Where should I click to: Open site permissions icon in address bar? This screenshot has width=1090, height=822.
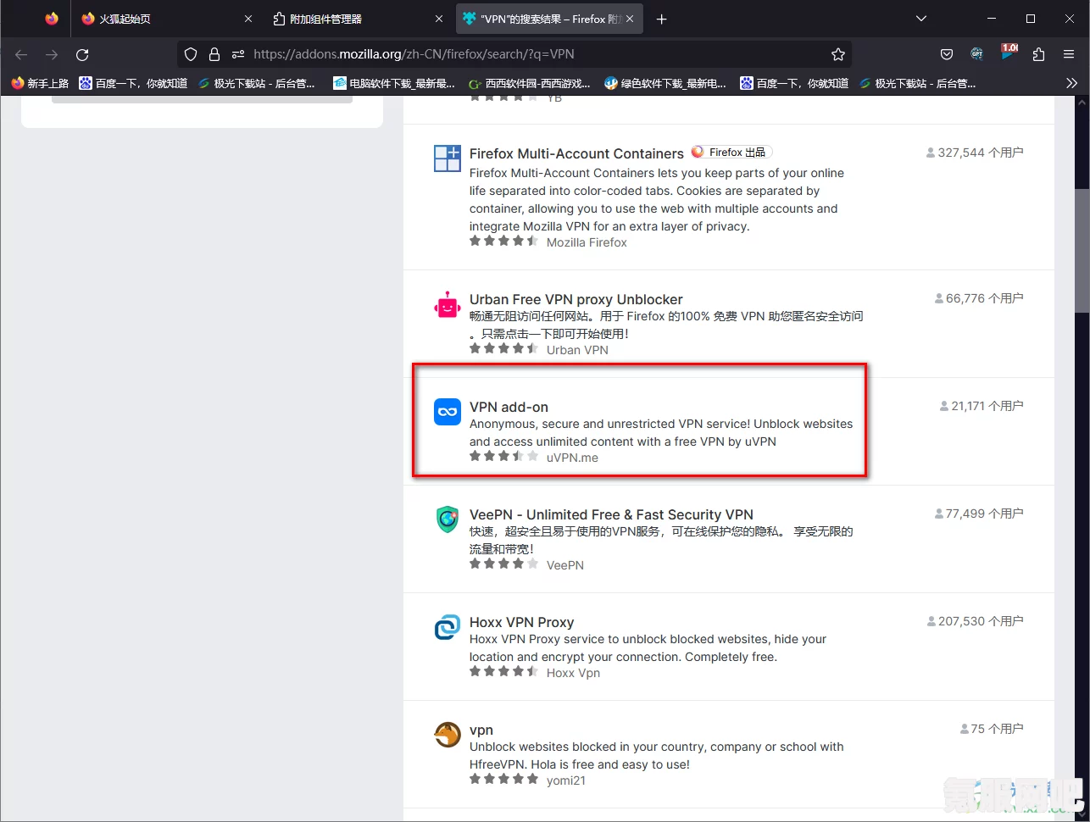[238, 54]
